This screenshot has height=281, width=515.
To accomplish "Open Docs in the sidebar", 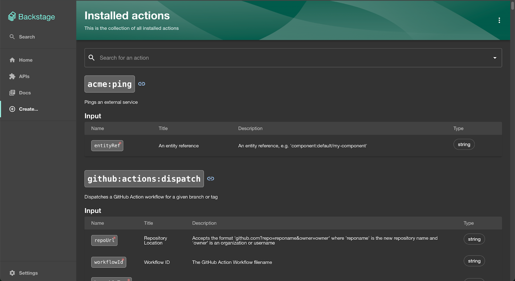I will [38, 93].
